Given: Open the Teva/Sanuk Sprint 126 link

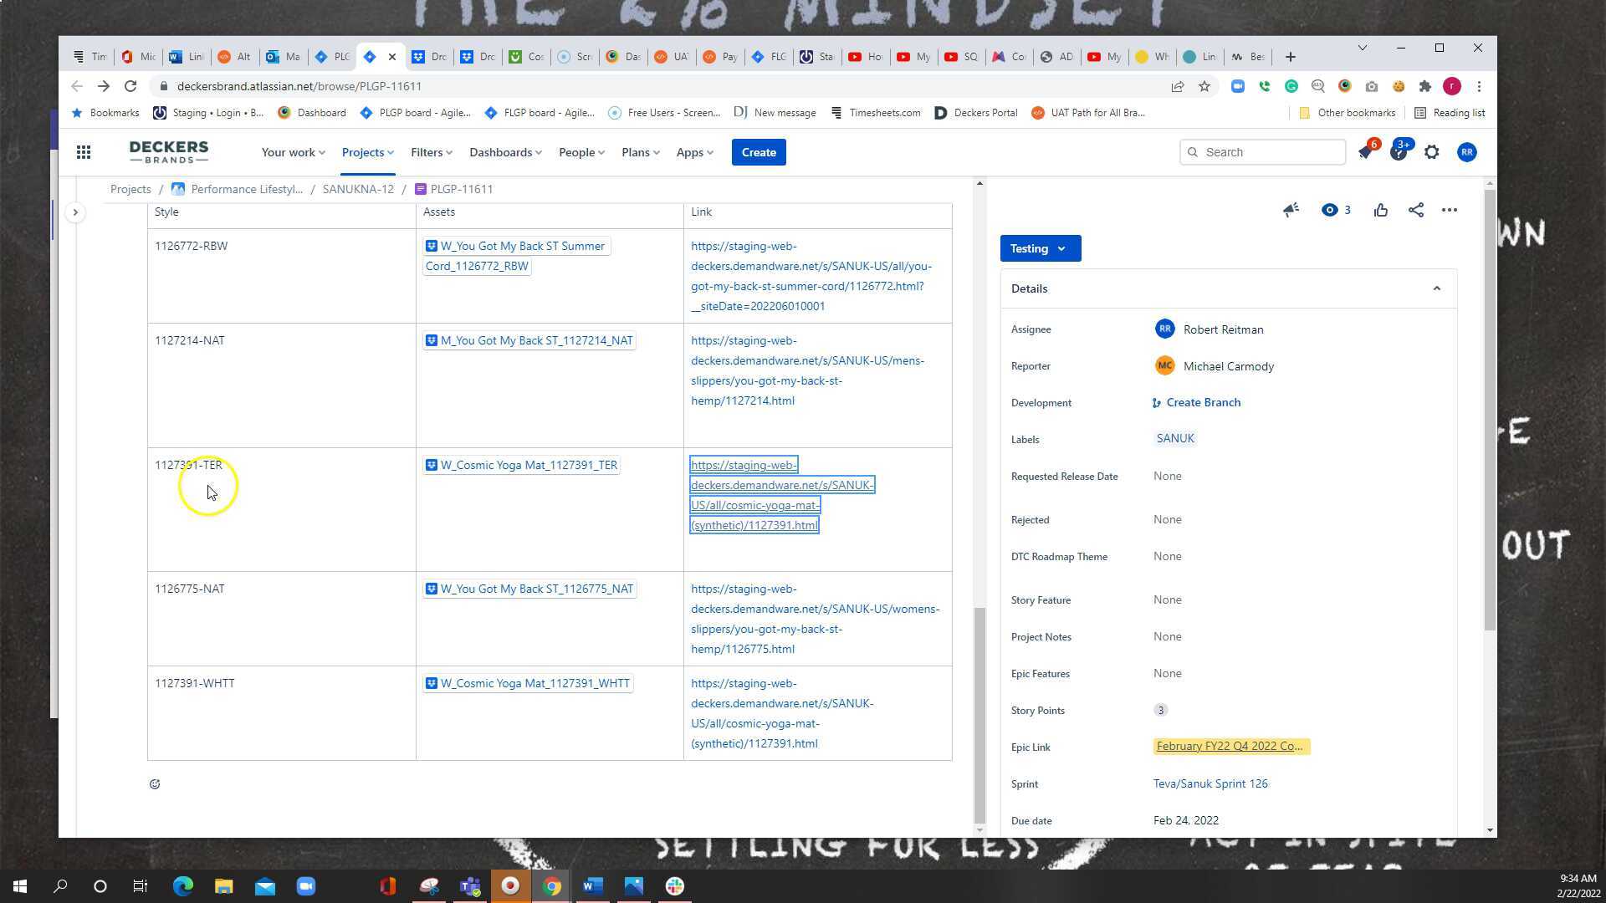Looking at the screenshot, I should pyautogui.click(x=1210, y=783).
